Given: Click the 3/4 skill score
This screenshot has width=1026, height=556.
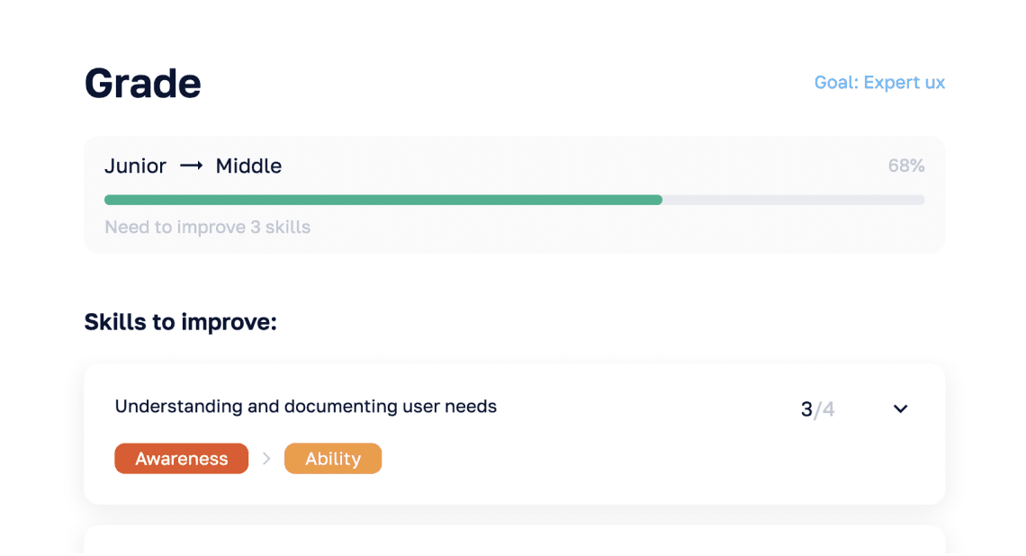Looking at the screenshot, I should point(817,410).
